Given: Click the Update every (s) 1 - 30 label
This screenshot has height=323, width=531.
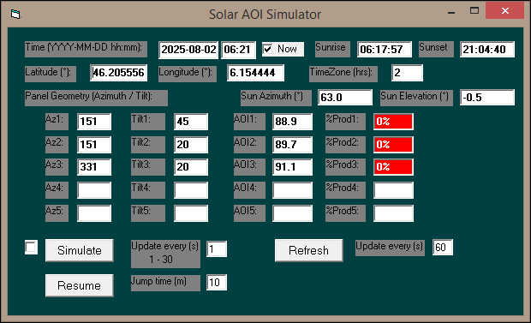Looking at the screenshot, I should 165,254.
